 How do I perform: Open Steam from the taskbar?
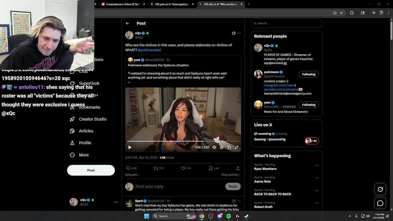(x=246, y=216)
